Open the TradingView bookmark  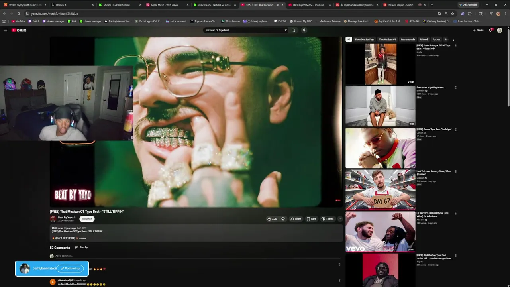pyautogui.click(x=118, y=21)
